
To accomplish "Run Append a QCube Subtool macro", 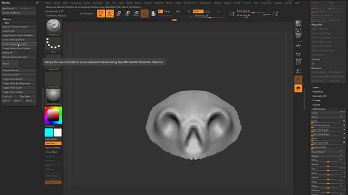I will pyautogui.click(x=18, y=27).
